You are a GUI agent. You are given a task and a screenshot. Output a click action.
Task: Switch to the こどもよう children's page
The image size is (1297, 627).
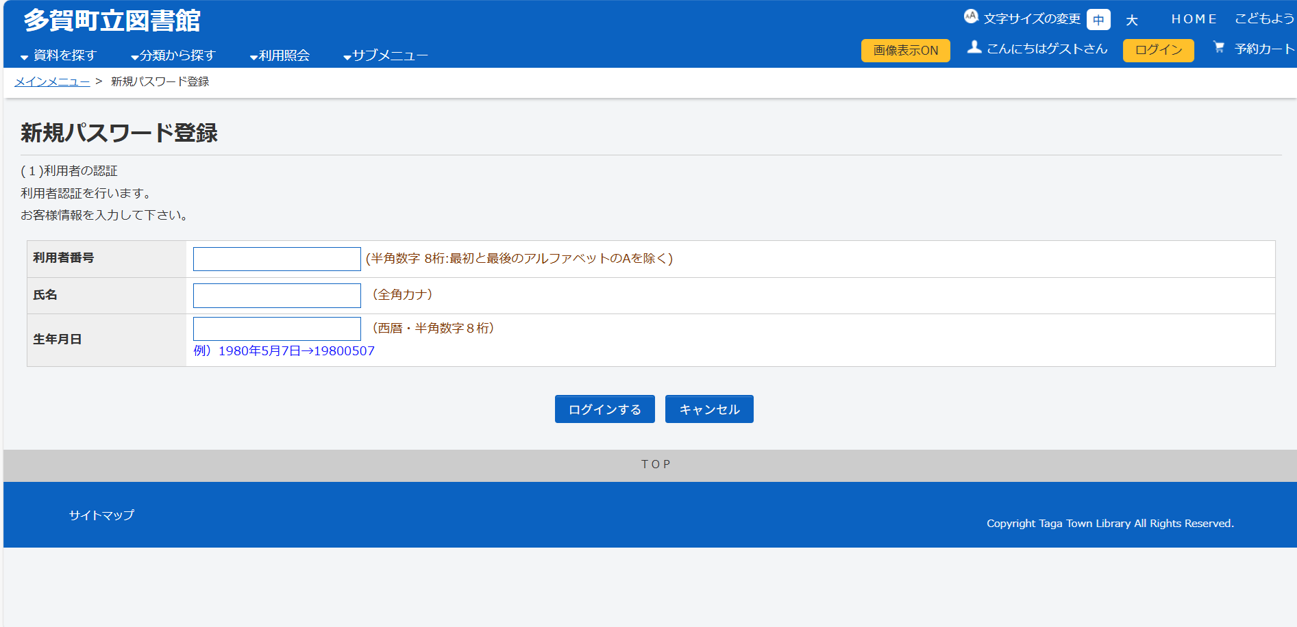click(1262, 18)
